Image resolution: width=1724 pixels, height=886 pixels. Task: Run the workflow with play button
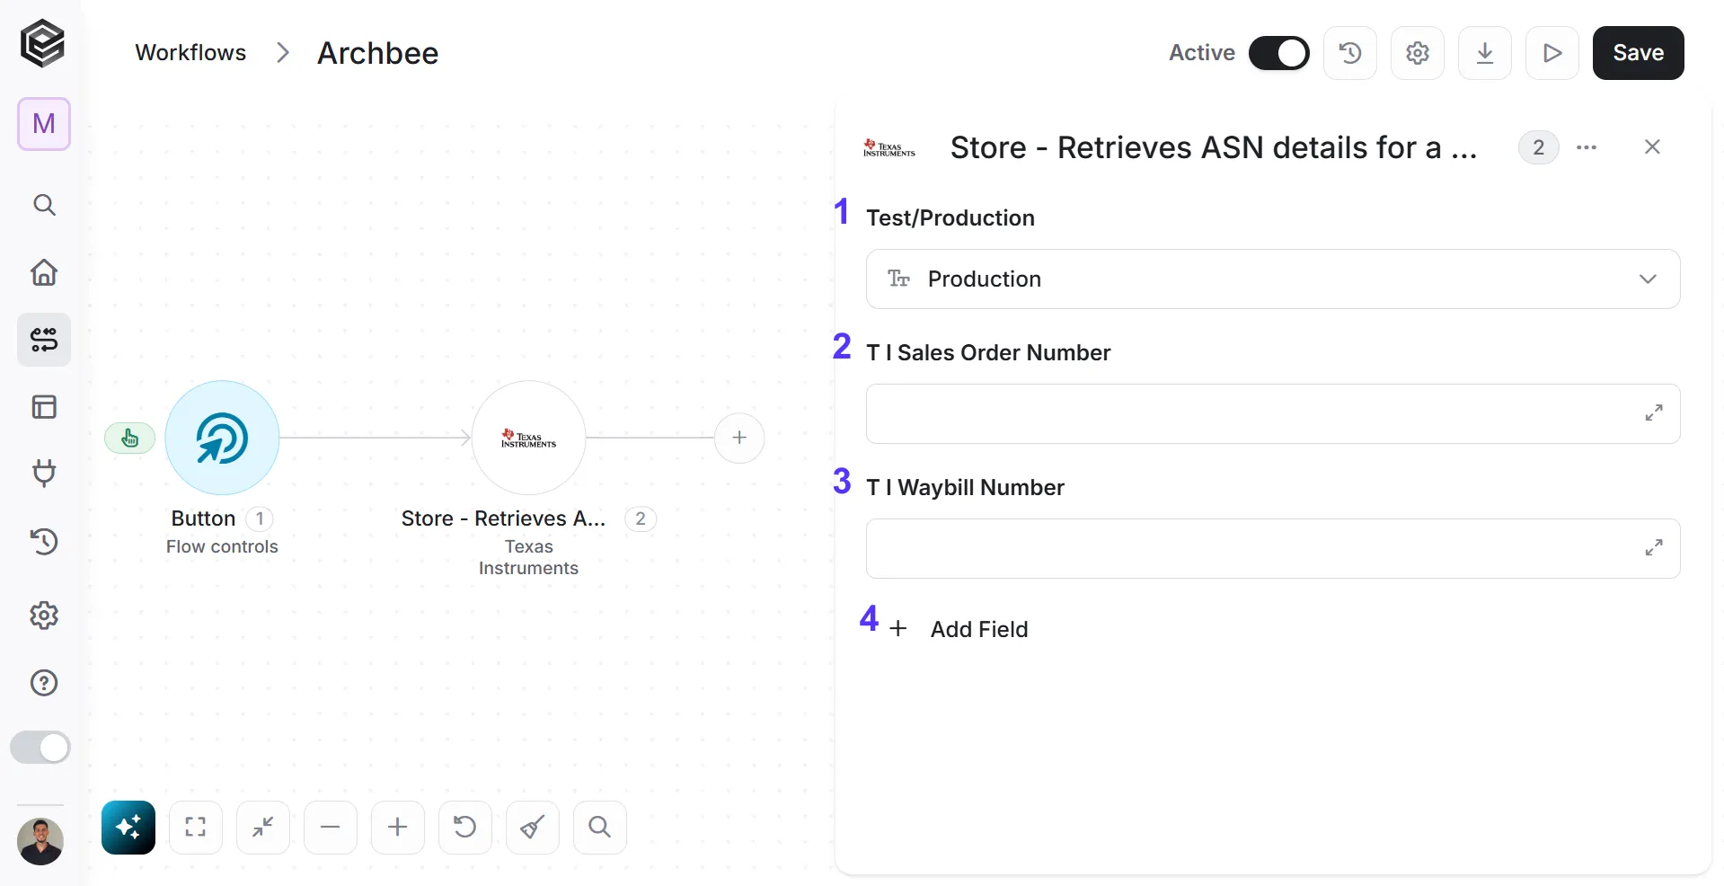(1552, 53)
